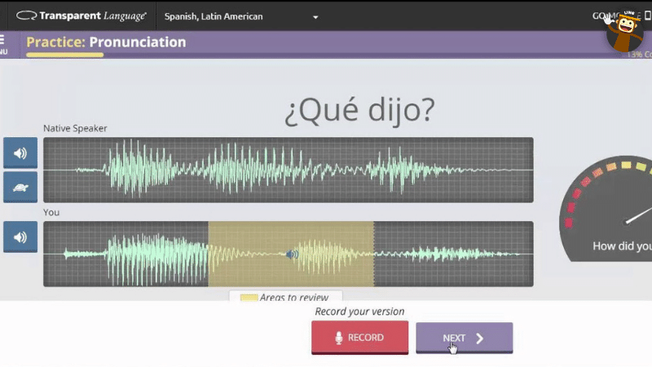The image size is (652, 367).
Task: Play Native Speaker audio slowly with turtle
Action: (x=20, y=188)
